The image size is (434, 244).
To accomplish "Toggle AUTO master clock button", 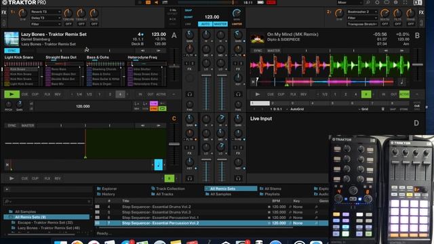I will (x=205, y=24).
